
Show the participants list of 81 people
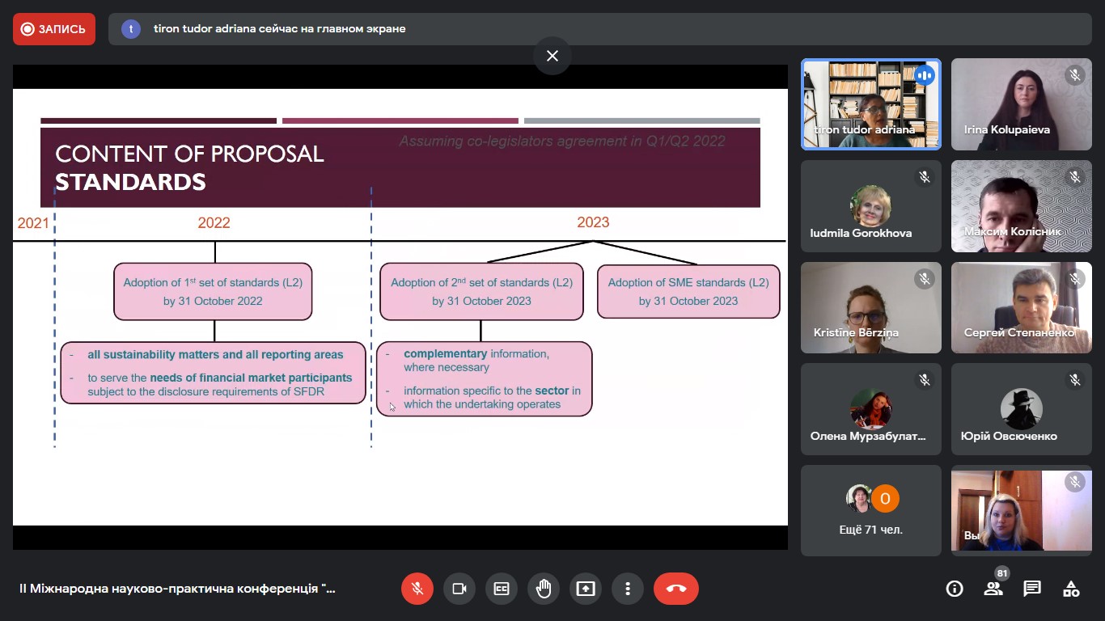coord(993,589)
